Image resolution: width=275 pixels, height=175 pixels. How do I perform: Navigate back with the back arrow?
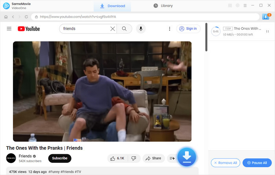coord(13,17)
